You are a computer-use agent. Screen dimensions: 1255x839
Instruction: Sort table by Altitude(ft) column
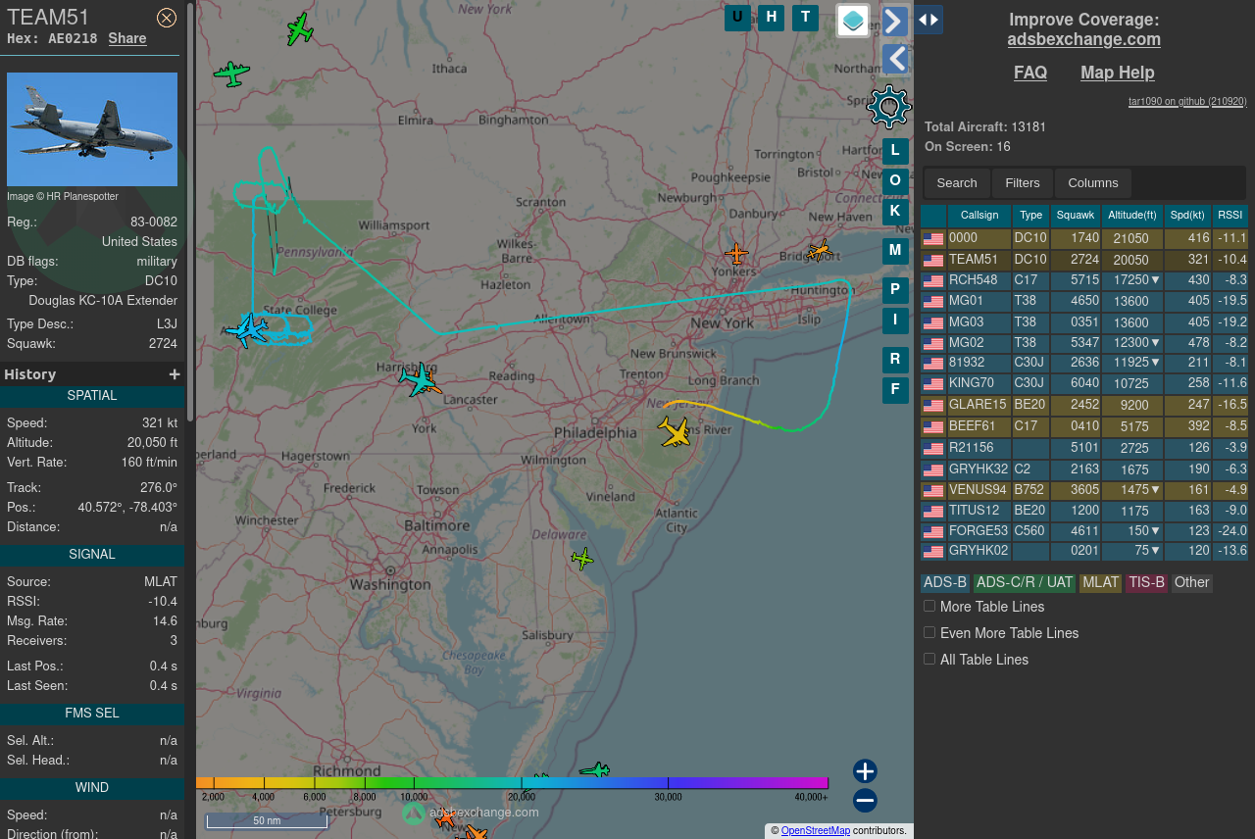point(1132,216)
